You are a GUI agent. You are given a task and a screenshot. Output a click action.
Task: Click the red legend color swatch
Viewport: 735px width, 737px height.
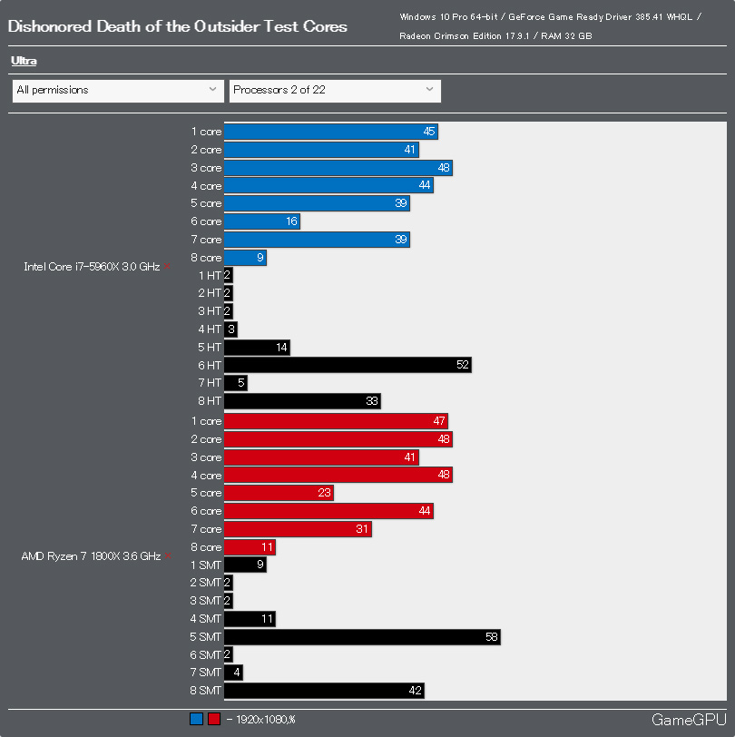point(214,719)
